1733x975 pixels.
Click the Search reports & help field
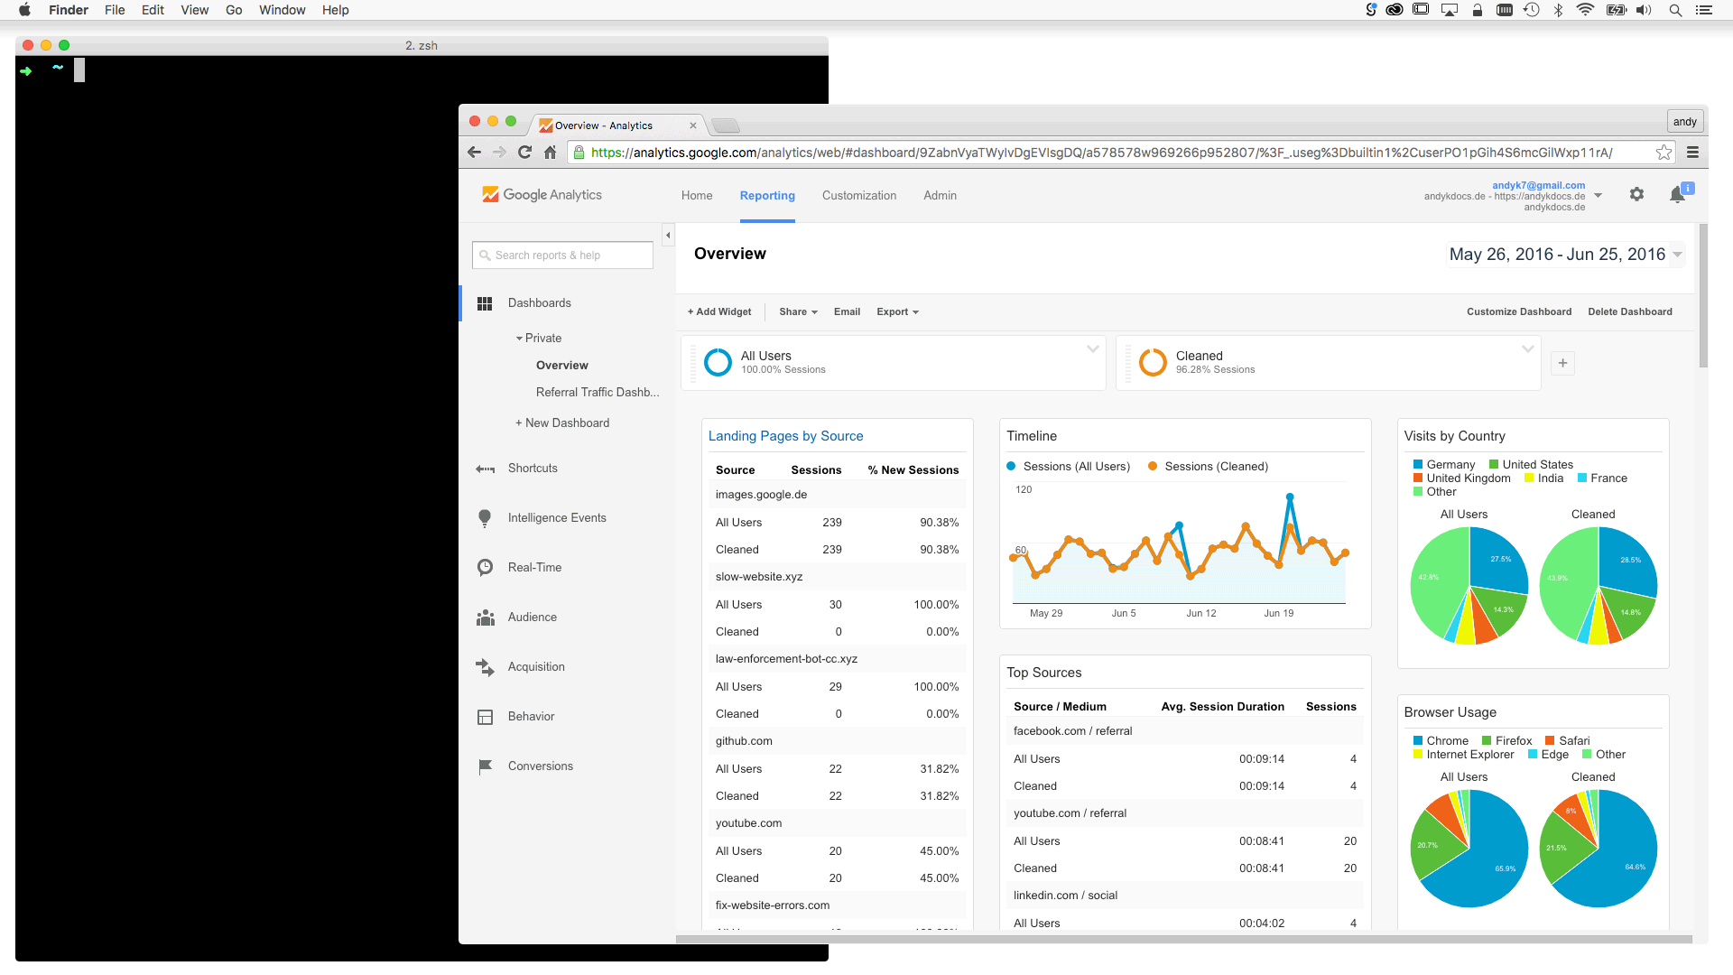(562, 255)
